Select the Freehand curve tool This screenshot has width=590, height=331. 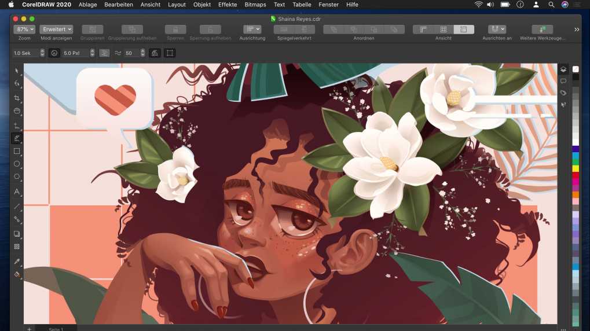tap(17, 125)
